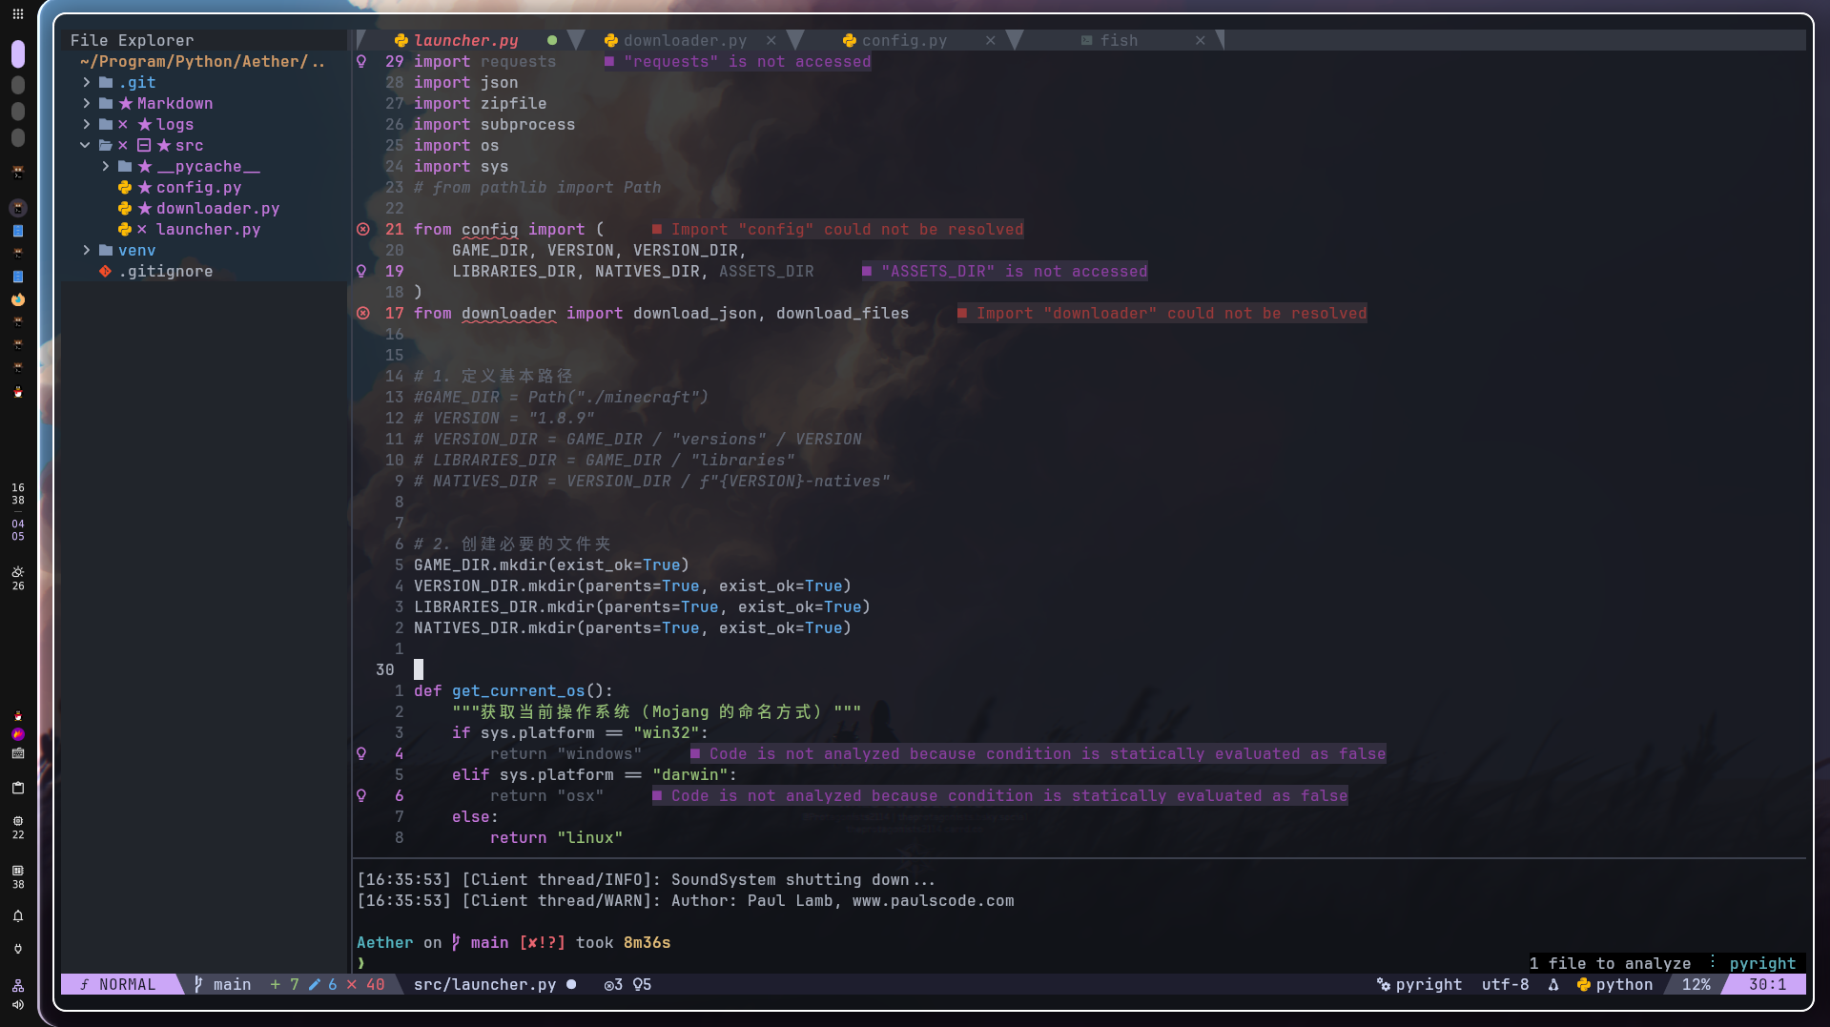Click the volume speaker icon
The height and width of the screenshot is (1027, 1830).
pos(17,1004)
